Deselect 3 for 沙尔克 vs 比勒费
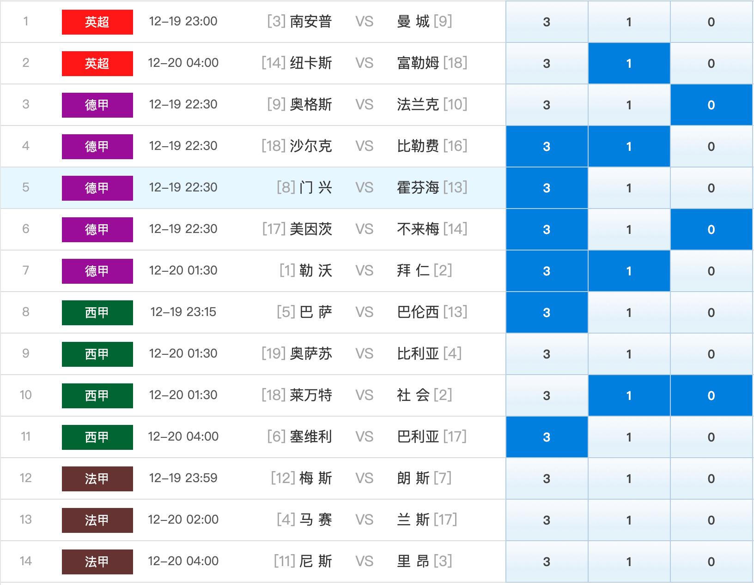Image resolution: width=754 pixels, height=585 pixels. pos(547,146)
